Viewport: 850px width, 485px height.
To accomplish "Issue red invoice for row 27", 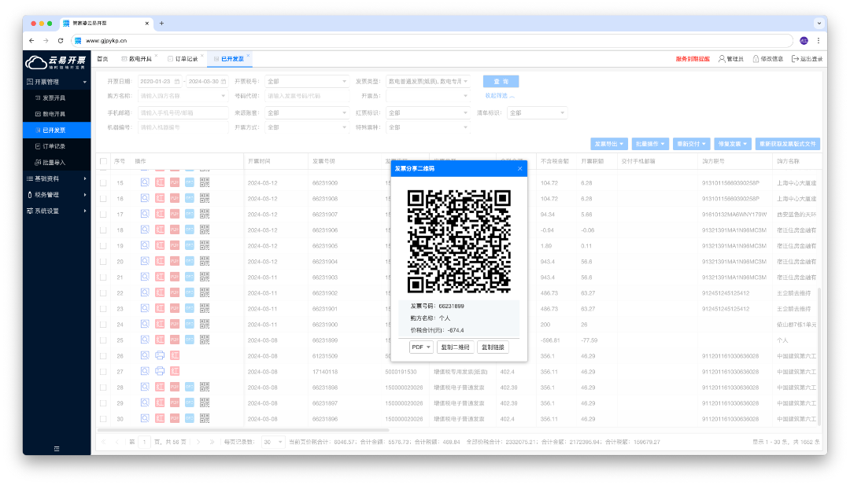I will pyautogui.click(x=175, y=371).
